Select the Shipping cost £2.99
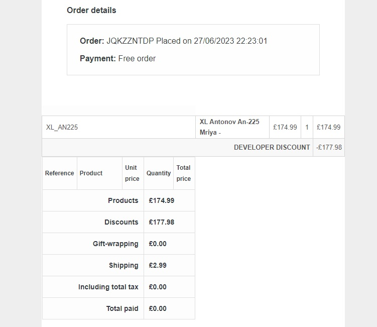This screenshot has height=327, width=377. [x=158, y=265]
